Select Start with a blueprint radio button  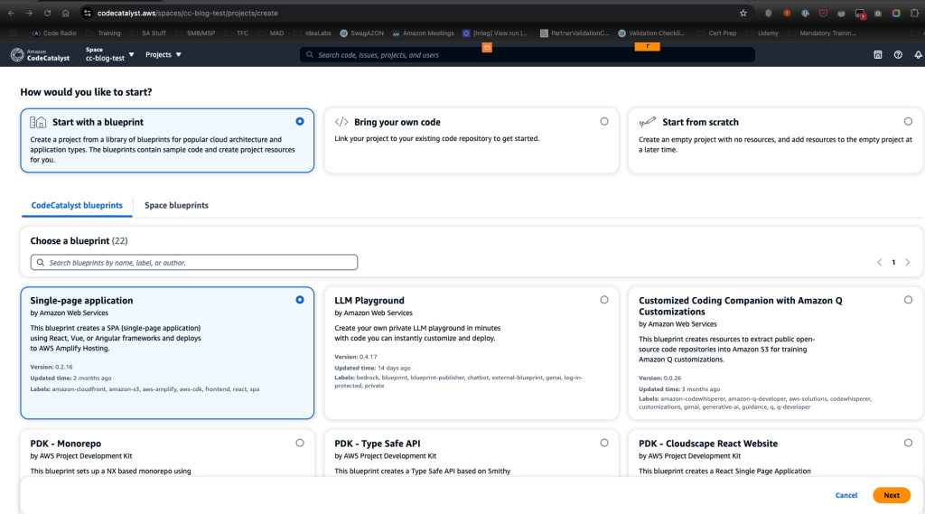pos(300,122)
